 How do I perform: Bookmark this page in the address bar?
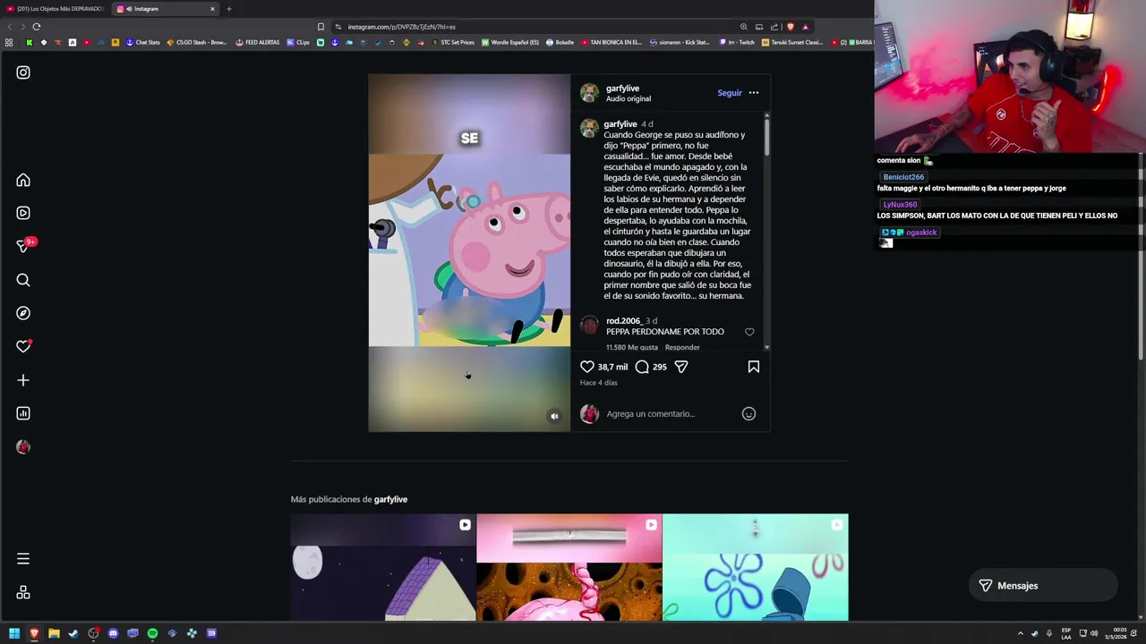tap(321, 27)
